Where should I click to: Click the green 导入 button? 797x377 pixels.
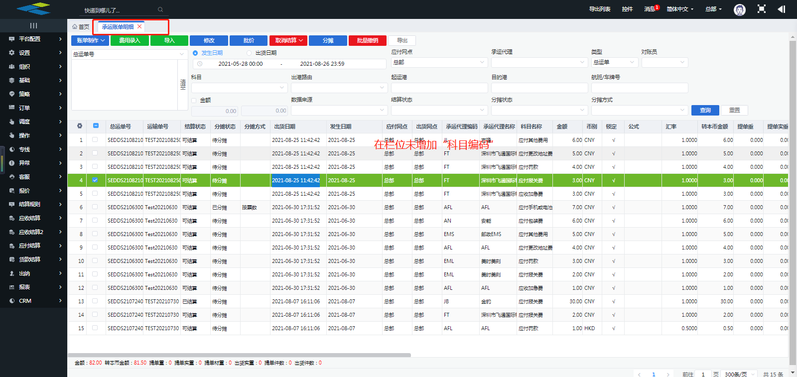pyautogui.click(x=169, y=40)
